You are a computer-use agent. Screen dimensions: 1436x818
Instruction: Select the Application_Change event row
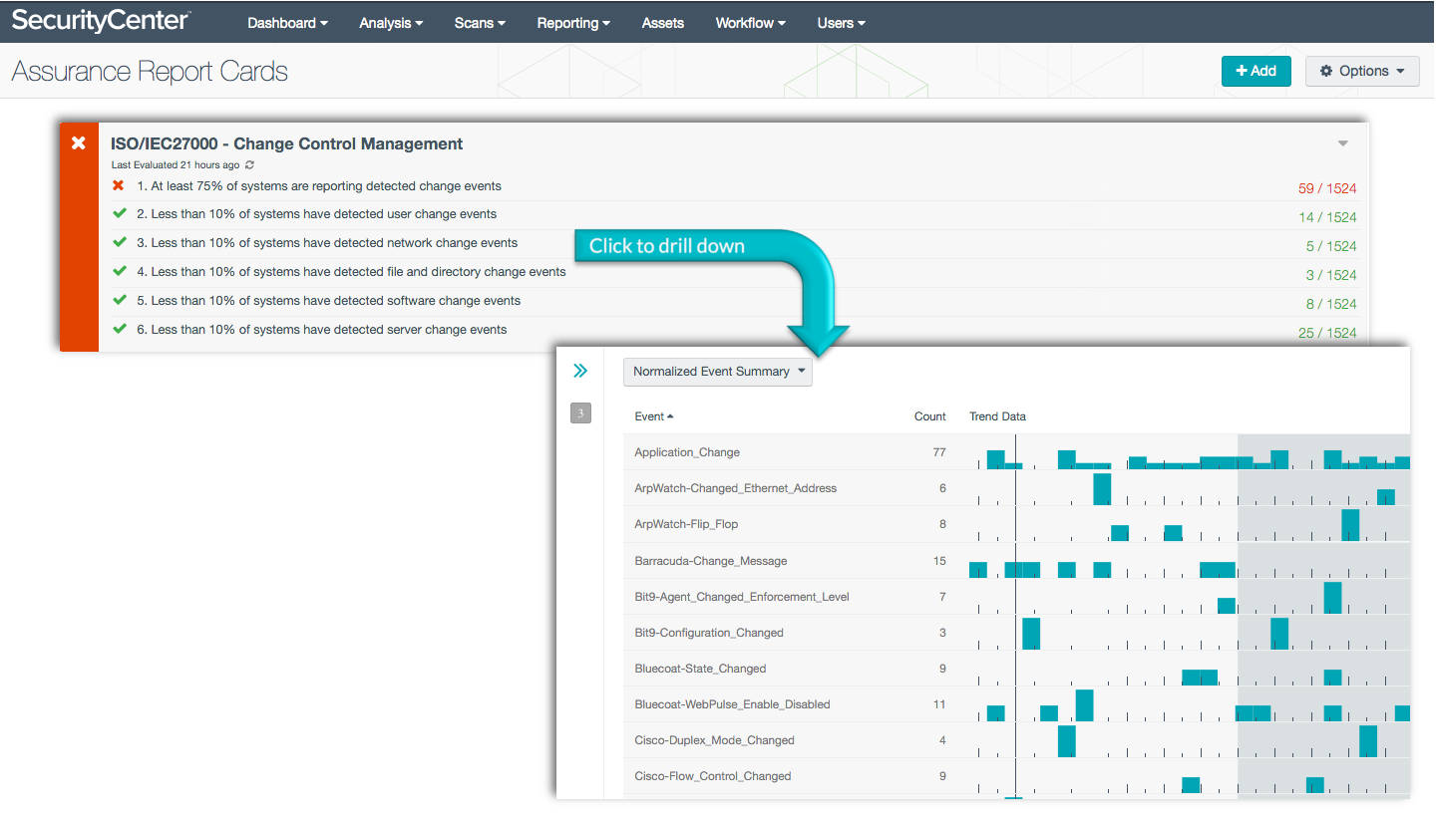point(1017,452)
